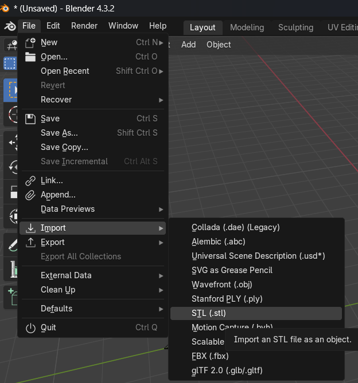The image size is (358, 383).
Task: Switch to the Modeling workspace tab
Action: pyautogui.click(x=247, y=27)
